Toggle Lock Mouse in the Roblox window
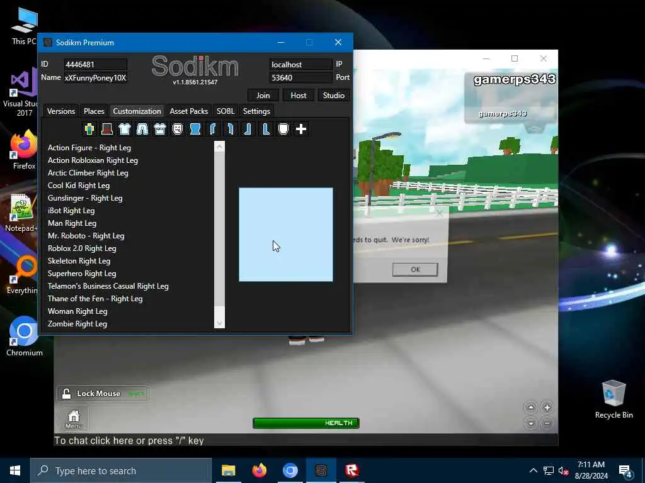 103,394
